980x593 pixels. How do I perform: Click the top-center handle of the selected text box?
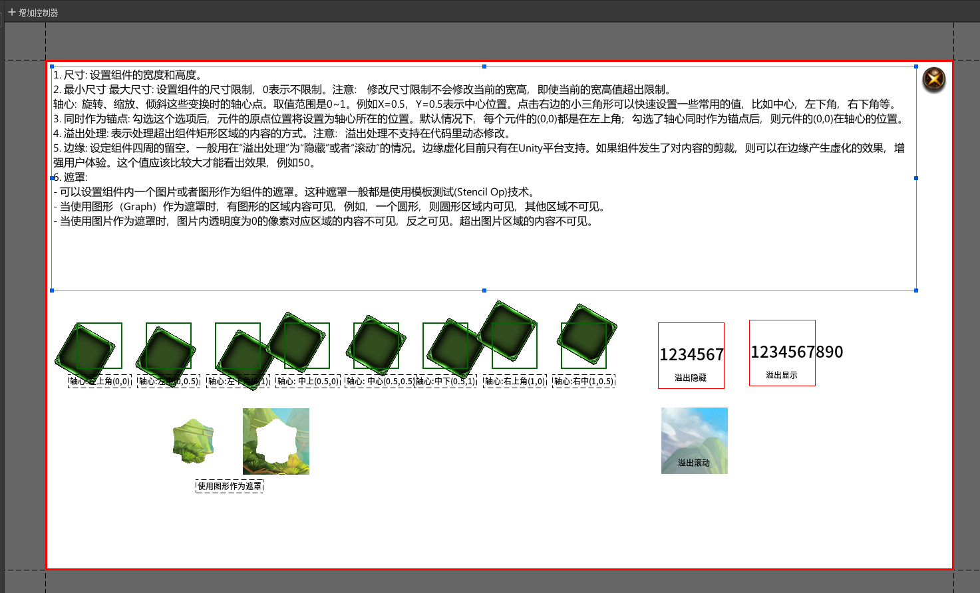484,66
